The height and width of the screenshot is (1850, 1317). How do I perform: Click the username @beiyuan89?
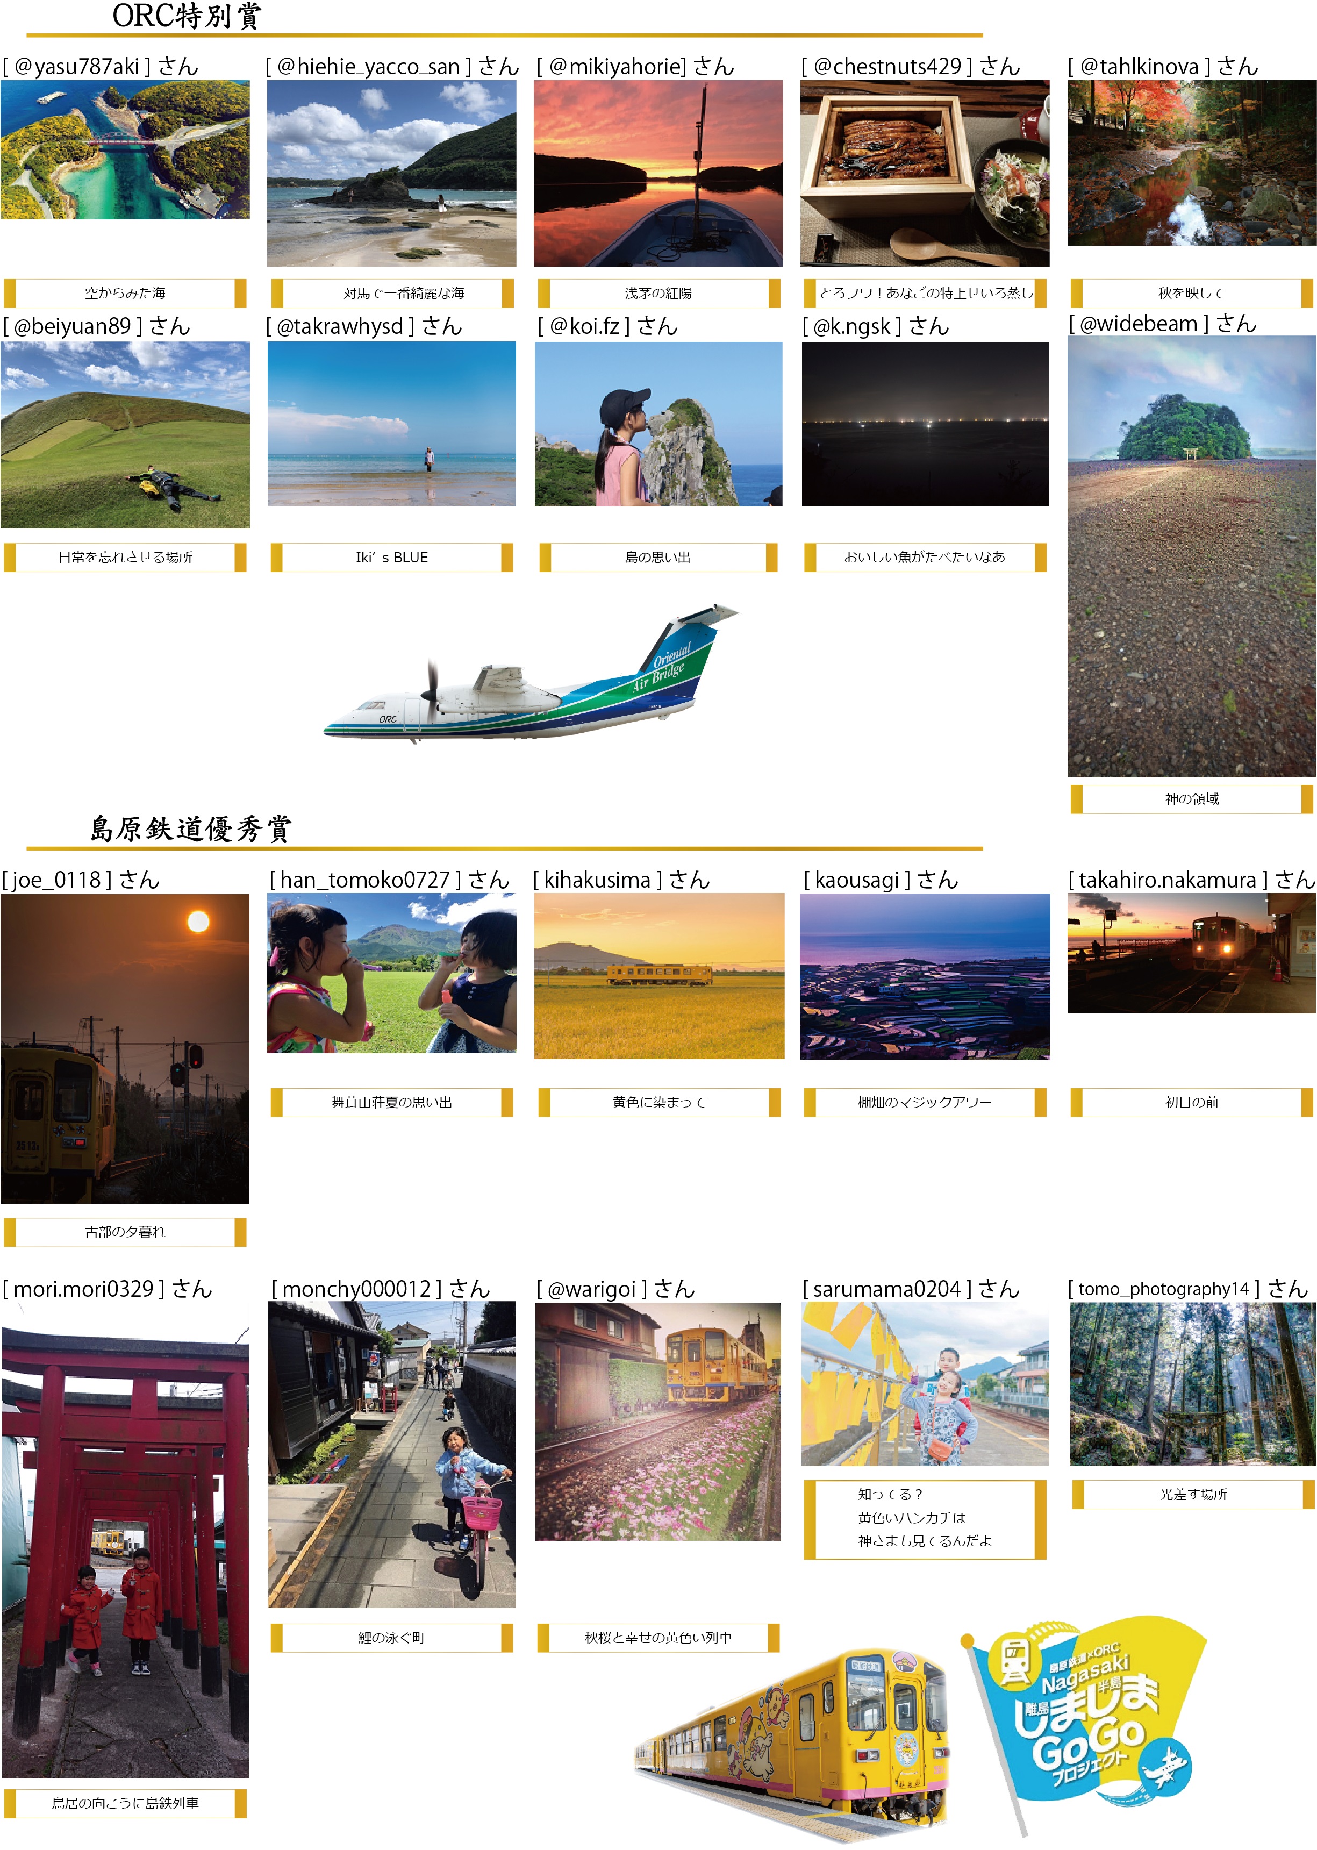click(72, 326)
